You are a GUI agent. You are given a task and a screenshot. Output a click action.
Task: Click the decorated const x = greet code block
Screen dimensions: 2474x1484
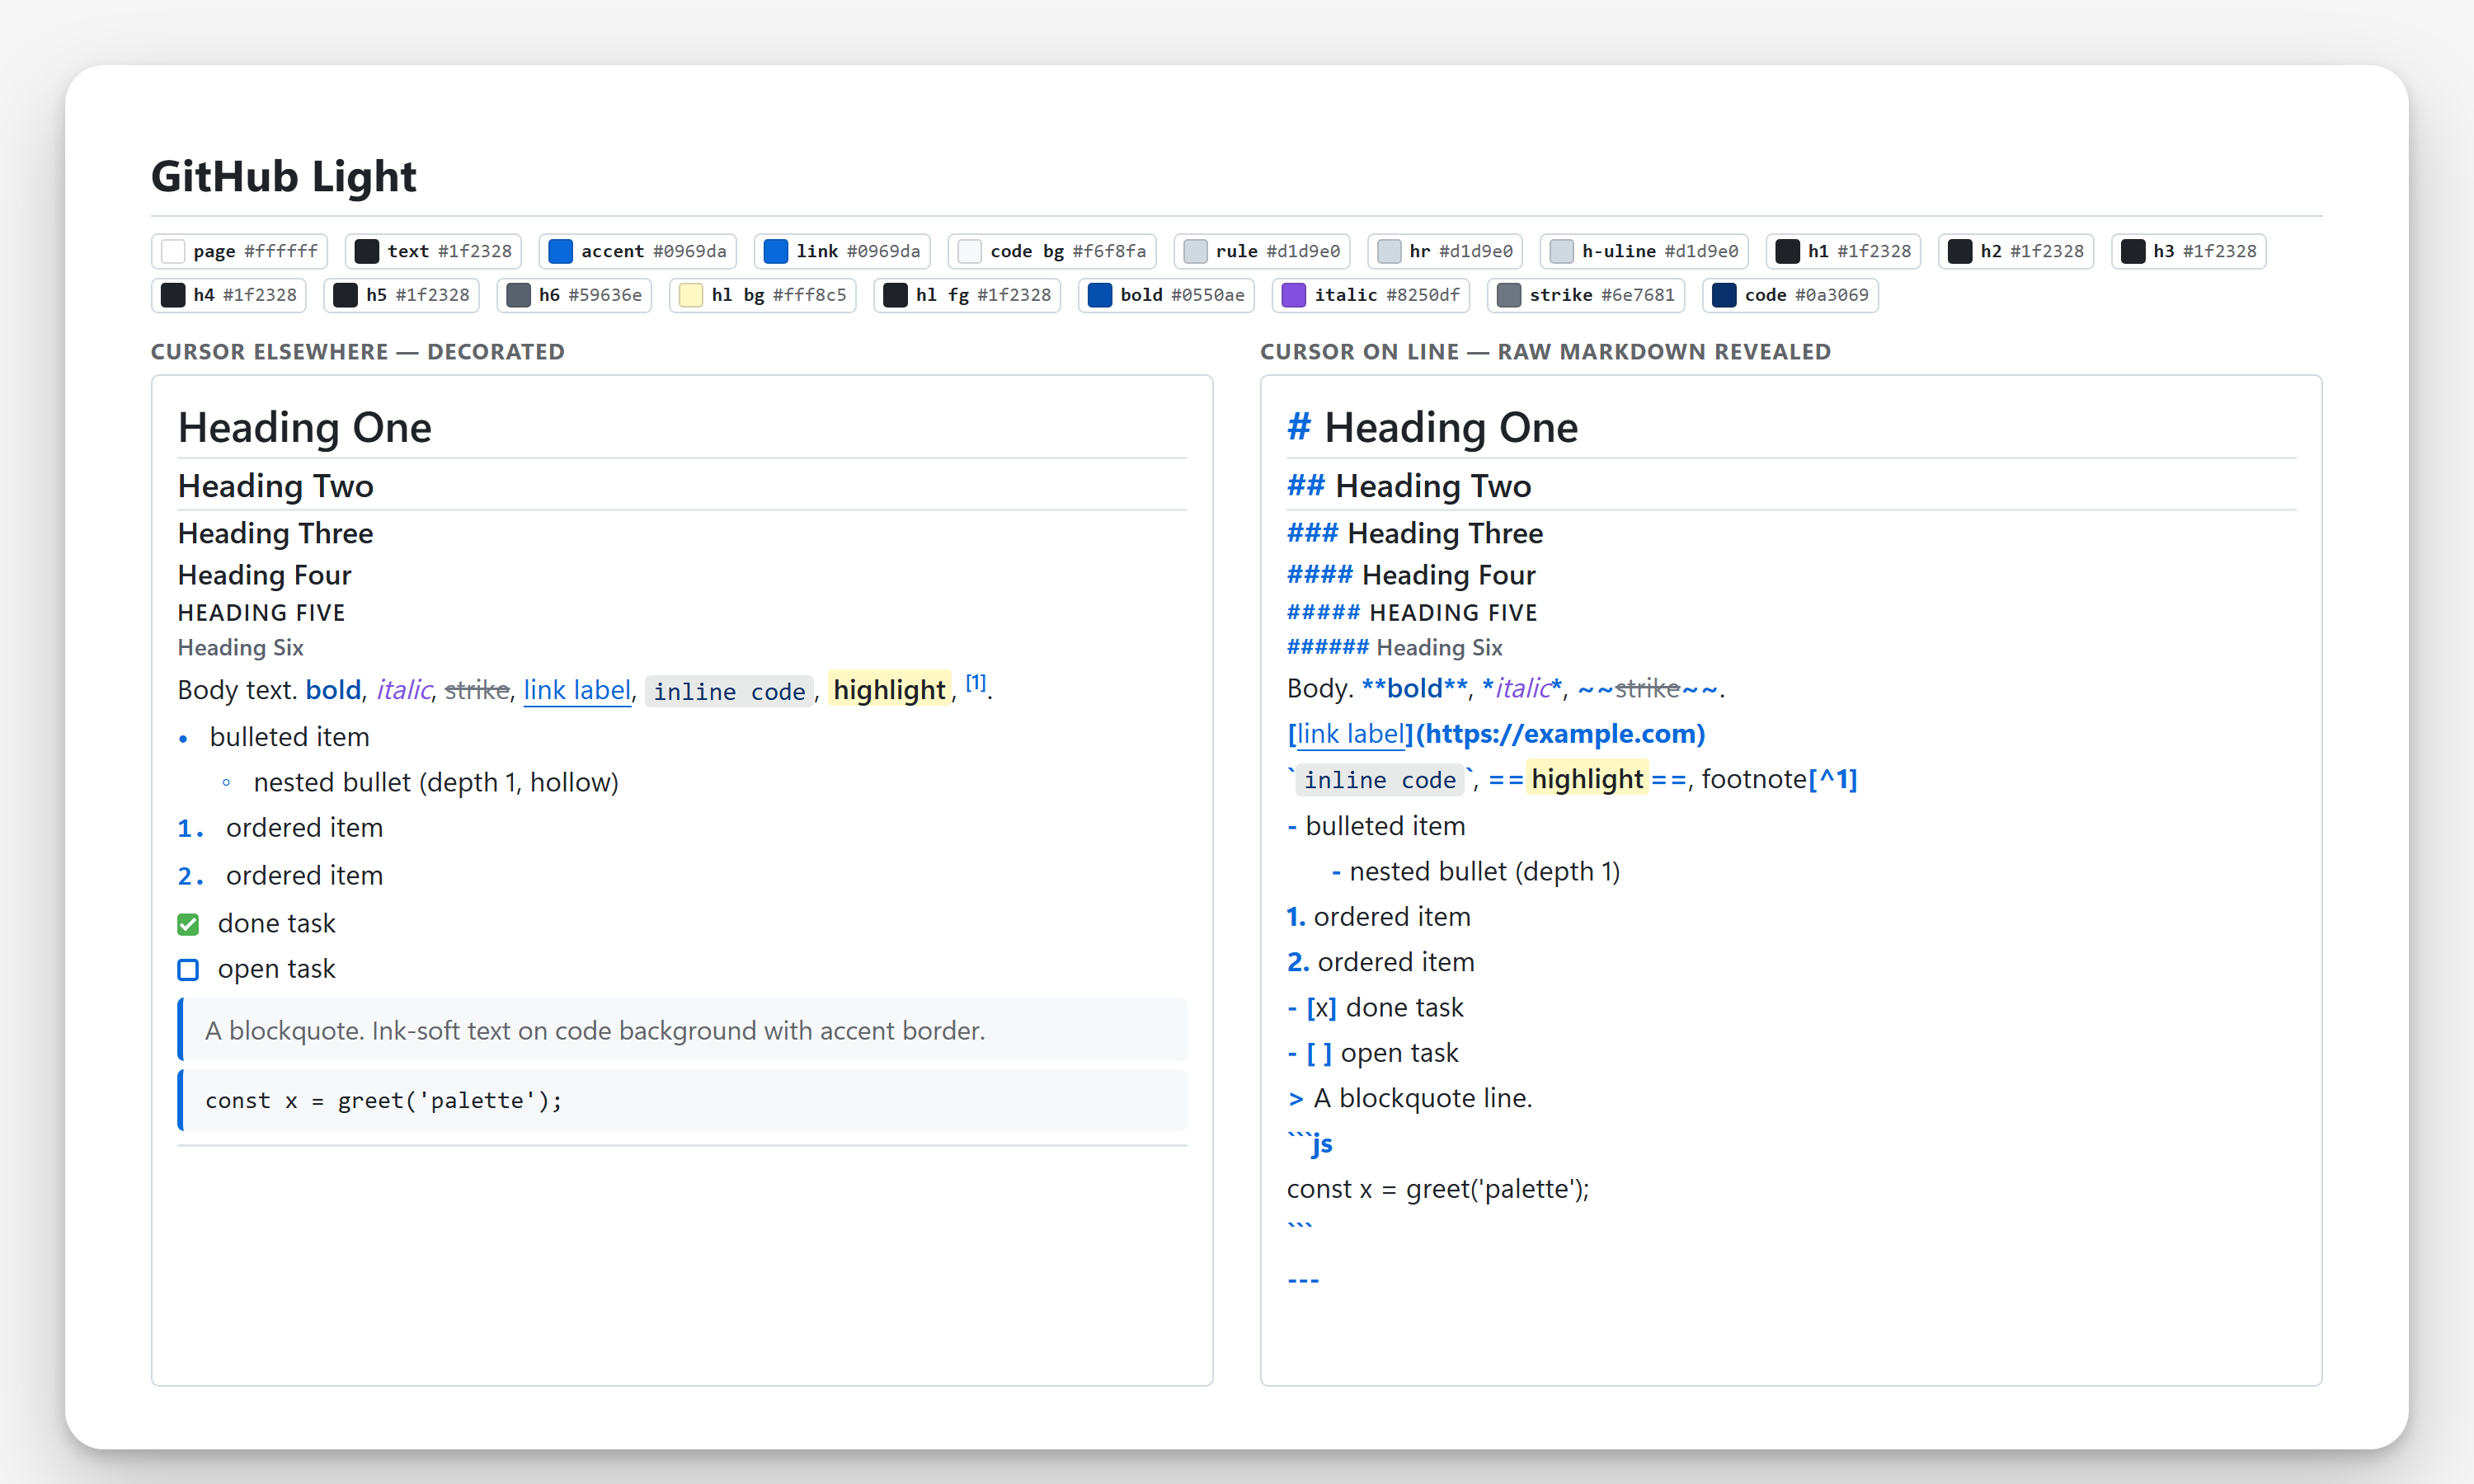click(682, 1101)
